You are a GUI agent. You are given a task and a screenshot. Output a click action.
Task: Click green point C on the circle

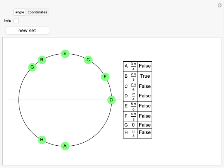[x=88, y=59]
